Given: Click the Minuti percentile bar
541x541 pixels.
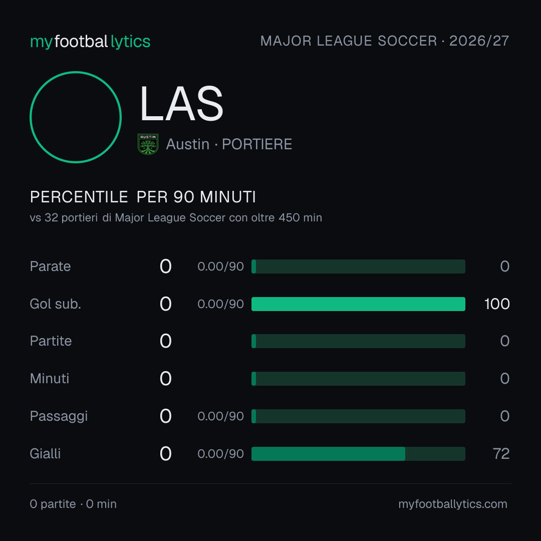Looking at the screenshot, I should [358, 379].
